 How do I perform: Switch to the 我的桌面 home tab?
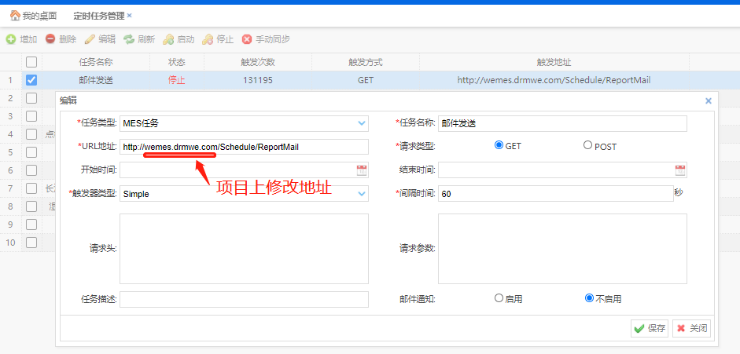33,16
